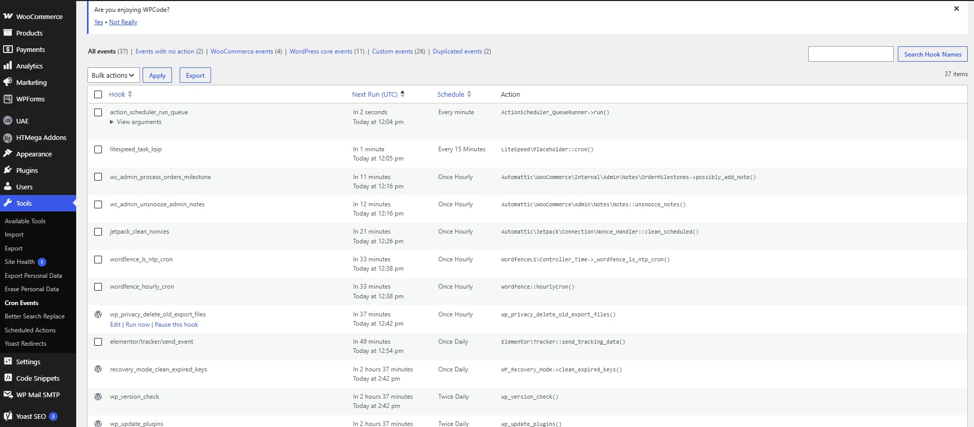Screen dimensions: 974x427
Task: Click the Plugins plug icon
Action: tap(8, 170)
